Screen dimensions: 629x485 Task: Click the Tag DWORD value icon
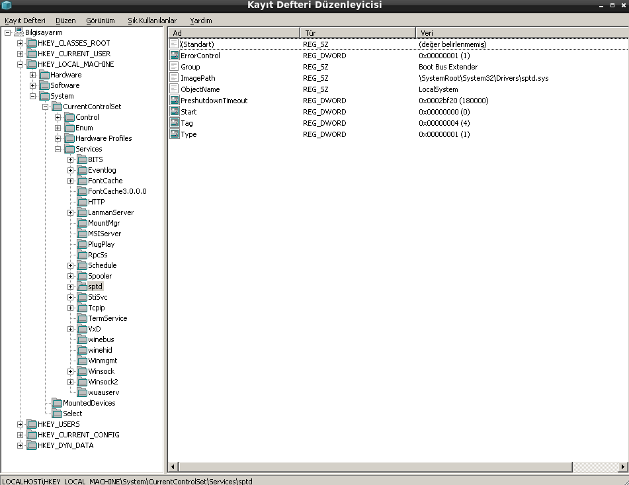click(x=174, y=123)
